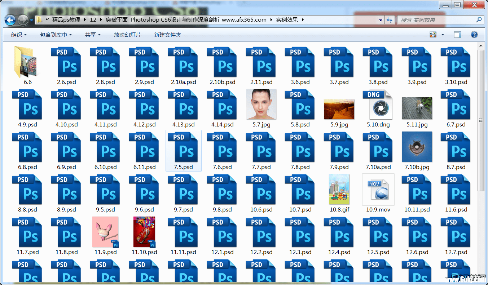Click the vertical scrollbar thumb
This screenshot has height=285, width=488.
pos(481,121)
